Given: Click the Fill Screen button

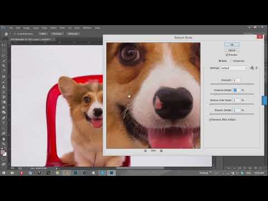Looking at the screenshot, I should tap(73, 33).
